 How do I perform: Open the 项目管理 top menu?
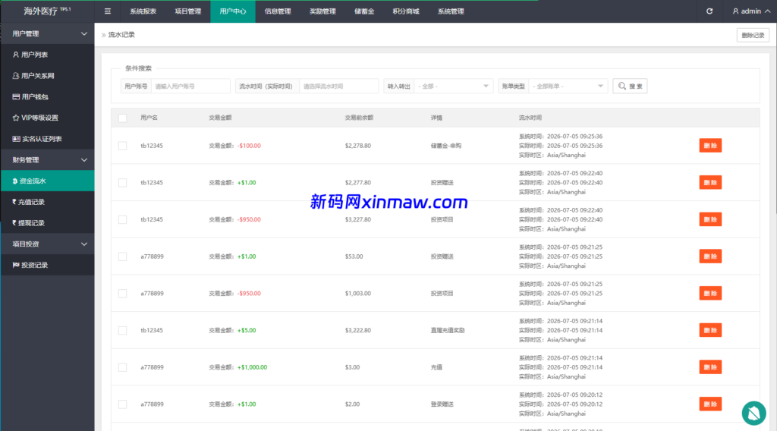[x=188, y=11]
